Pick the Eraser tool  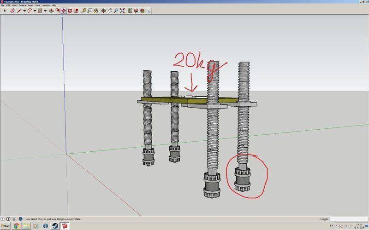12,10
